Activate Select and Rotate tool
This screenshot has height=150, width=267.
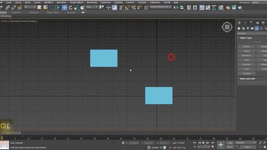click(x=71, y=7)
